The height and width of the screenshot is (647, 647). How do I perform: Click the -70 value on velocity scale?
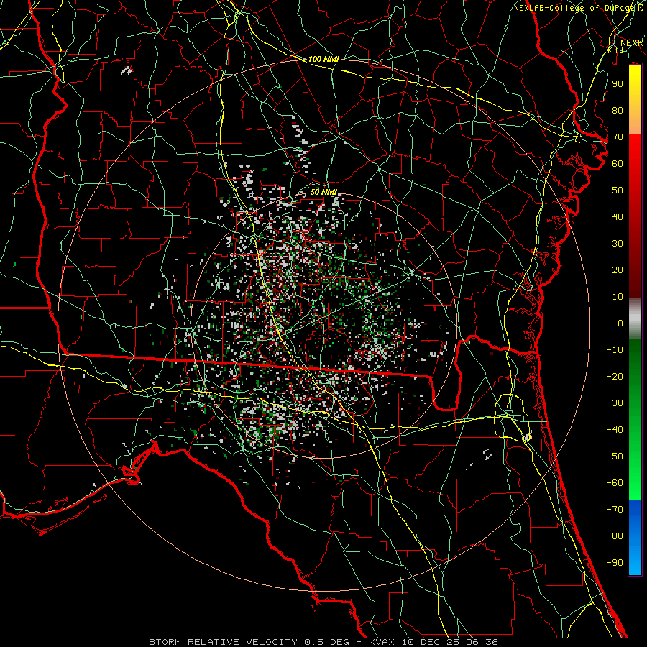615,510
